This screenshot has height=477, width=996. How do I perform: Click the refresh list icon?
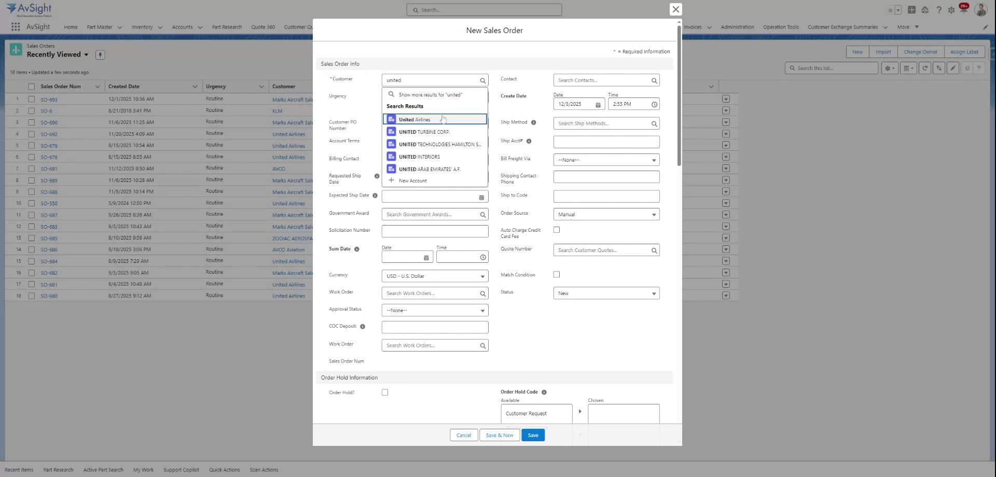click(925, 68)
